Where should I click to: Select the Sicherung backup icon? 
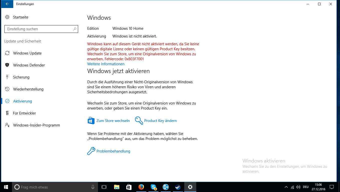click(7, 77)
